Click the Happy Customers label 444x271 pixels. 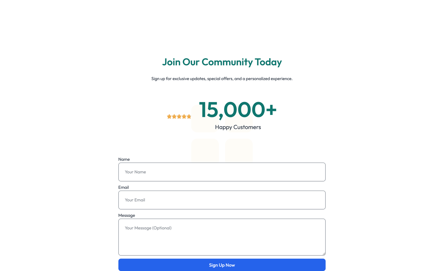[238, 127]
